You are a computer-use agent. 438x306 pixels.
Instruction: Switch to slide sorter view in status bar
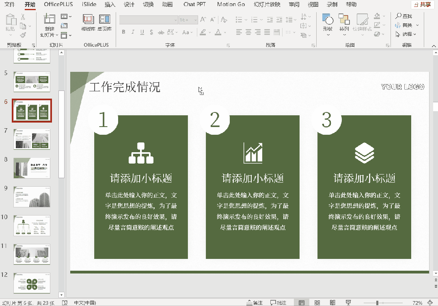coord(317,303)
